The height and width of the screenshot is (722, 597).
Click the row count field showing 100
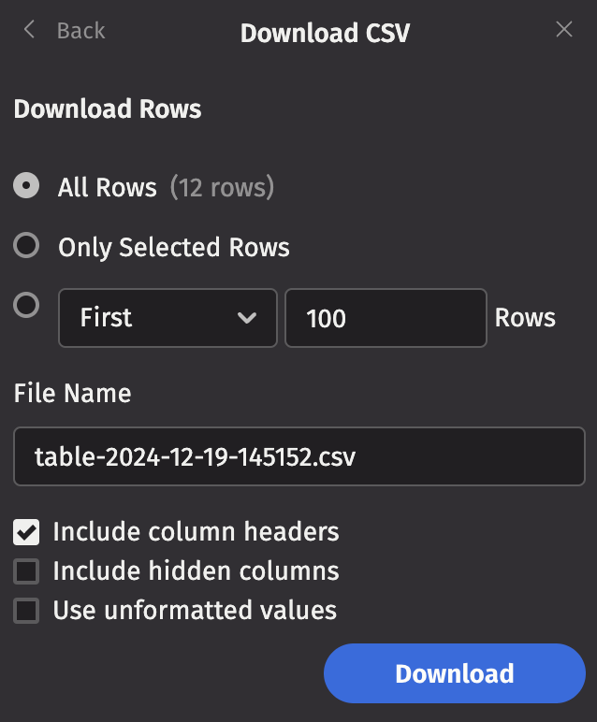pyautogui.click(x=386, y=318)
